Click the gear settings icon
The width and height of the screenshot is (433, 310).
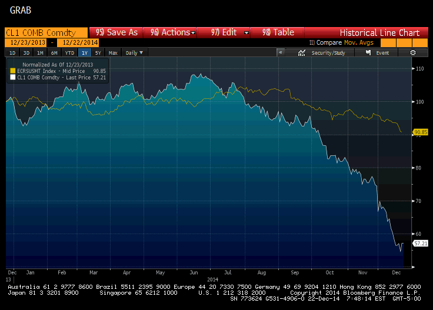pyautogui.click(x=413, y=52)
